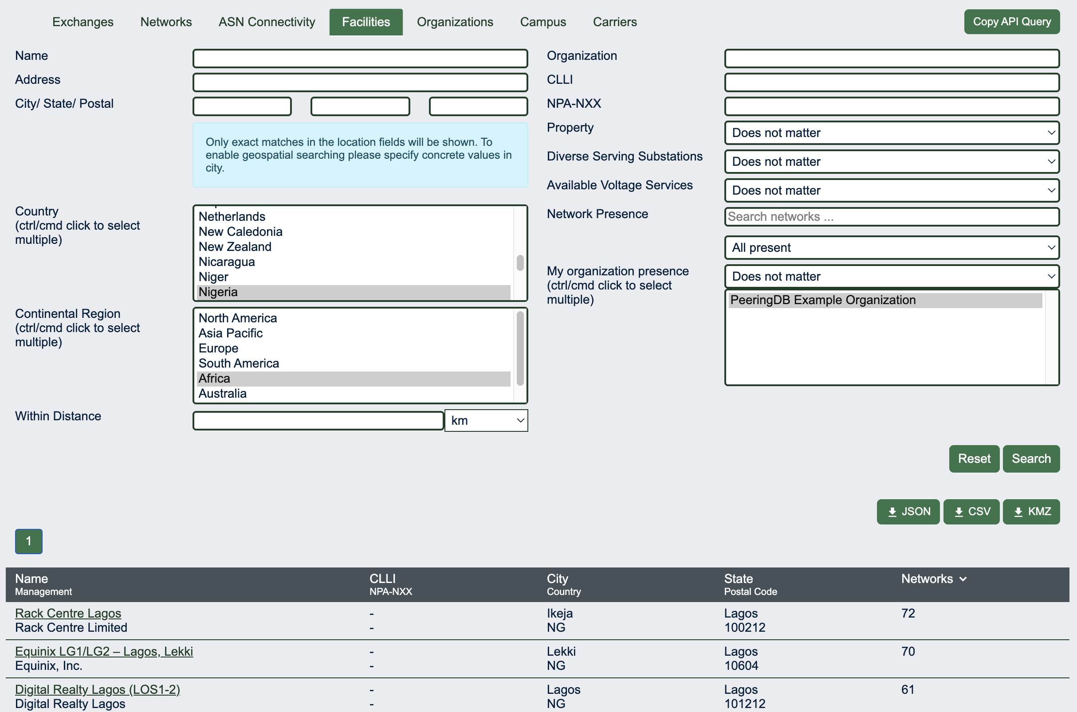This screenshot has height=712, width=1077.
Task: Click the Within Distance input field
Action: [318, 420]
